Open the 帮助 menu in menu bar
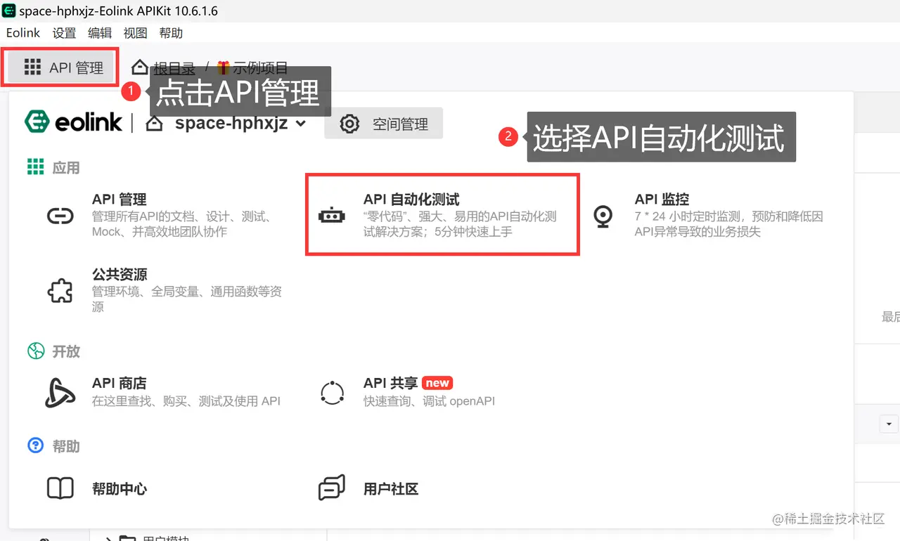The image size is (900, 541). pos(171,33)
